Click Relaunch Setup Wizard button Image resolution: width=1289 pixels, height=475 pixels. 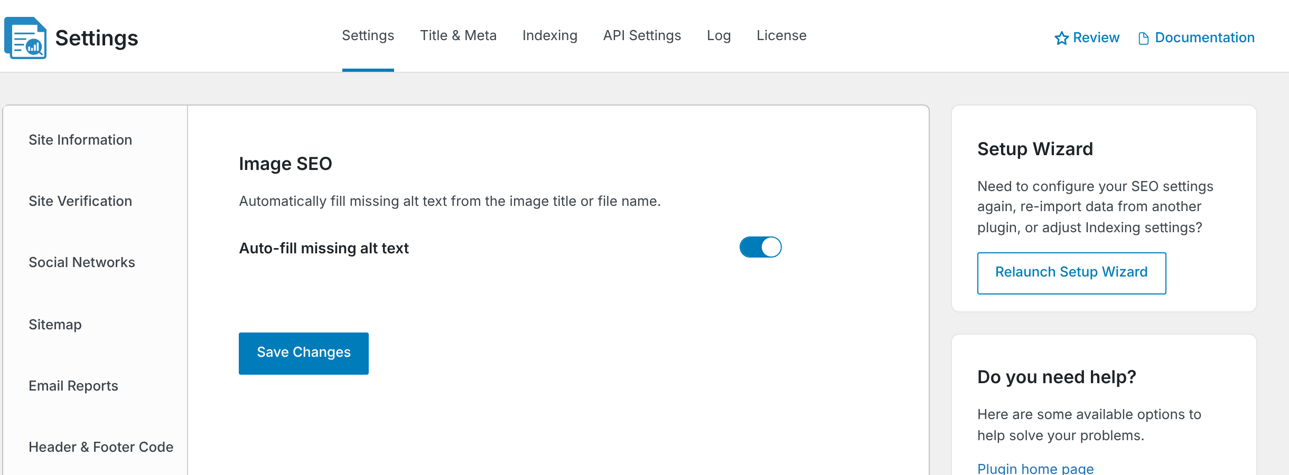(1071, 273)
